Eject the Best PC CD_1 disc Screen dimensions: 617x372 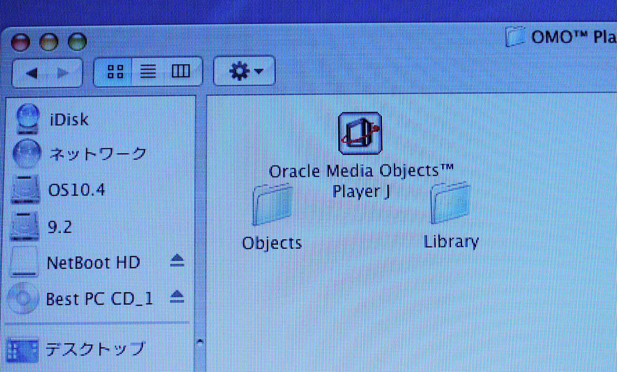(177, 296)
